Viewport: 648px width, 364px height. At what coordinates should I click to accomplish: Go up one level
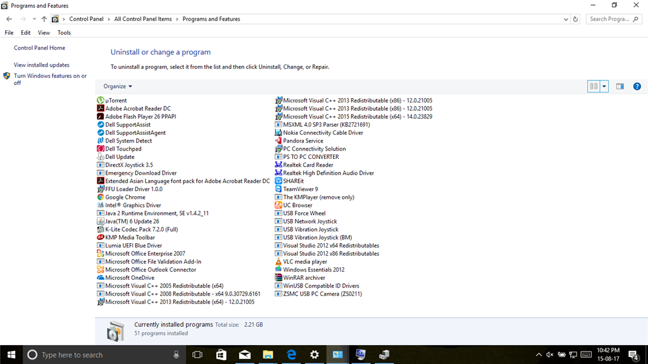[x=44, y=19]
